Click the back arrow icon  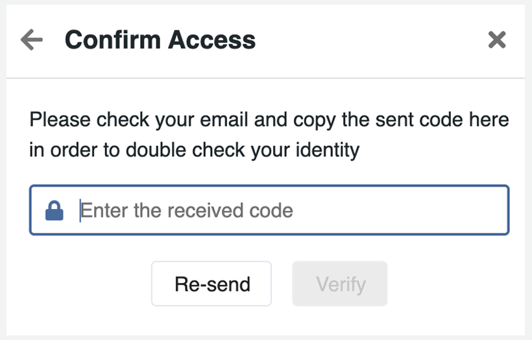(31, 40)
